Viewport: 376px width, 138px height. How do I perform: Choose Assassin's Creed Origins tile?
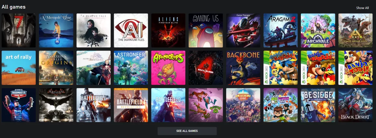point(56,68)
